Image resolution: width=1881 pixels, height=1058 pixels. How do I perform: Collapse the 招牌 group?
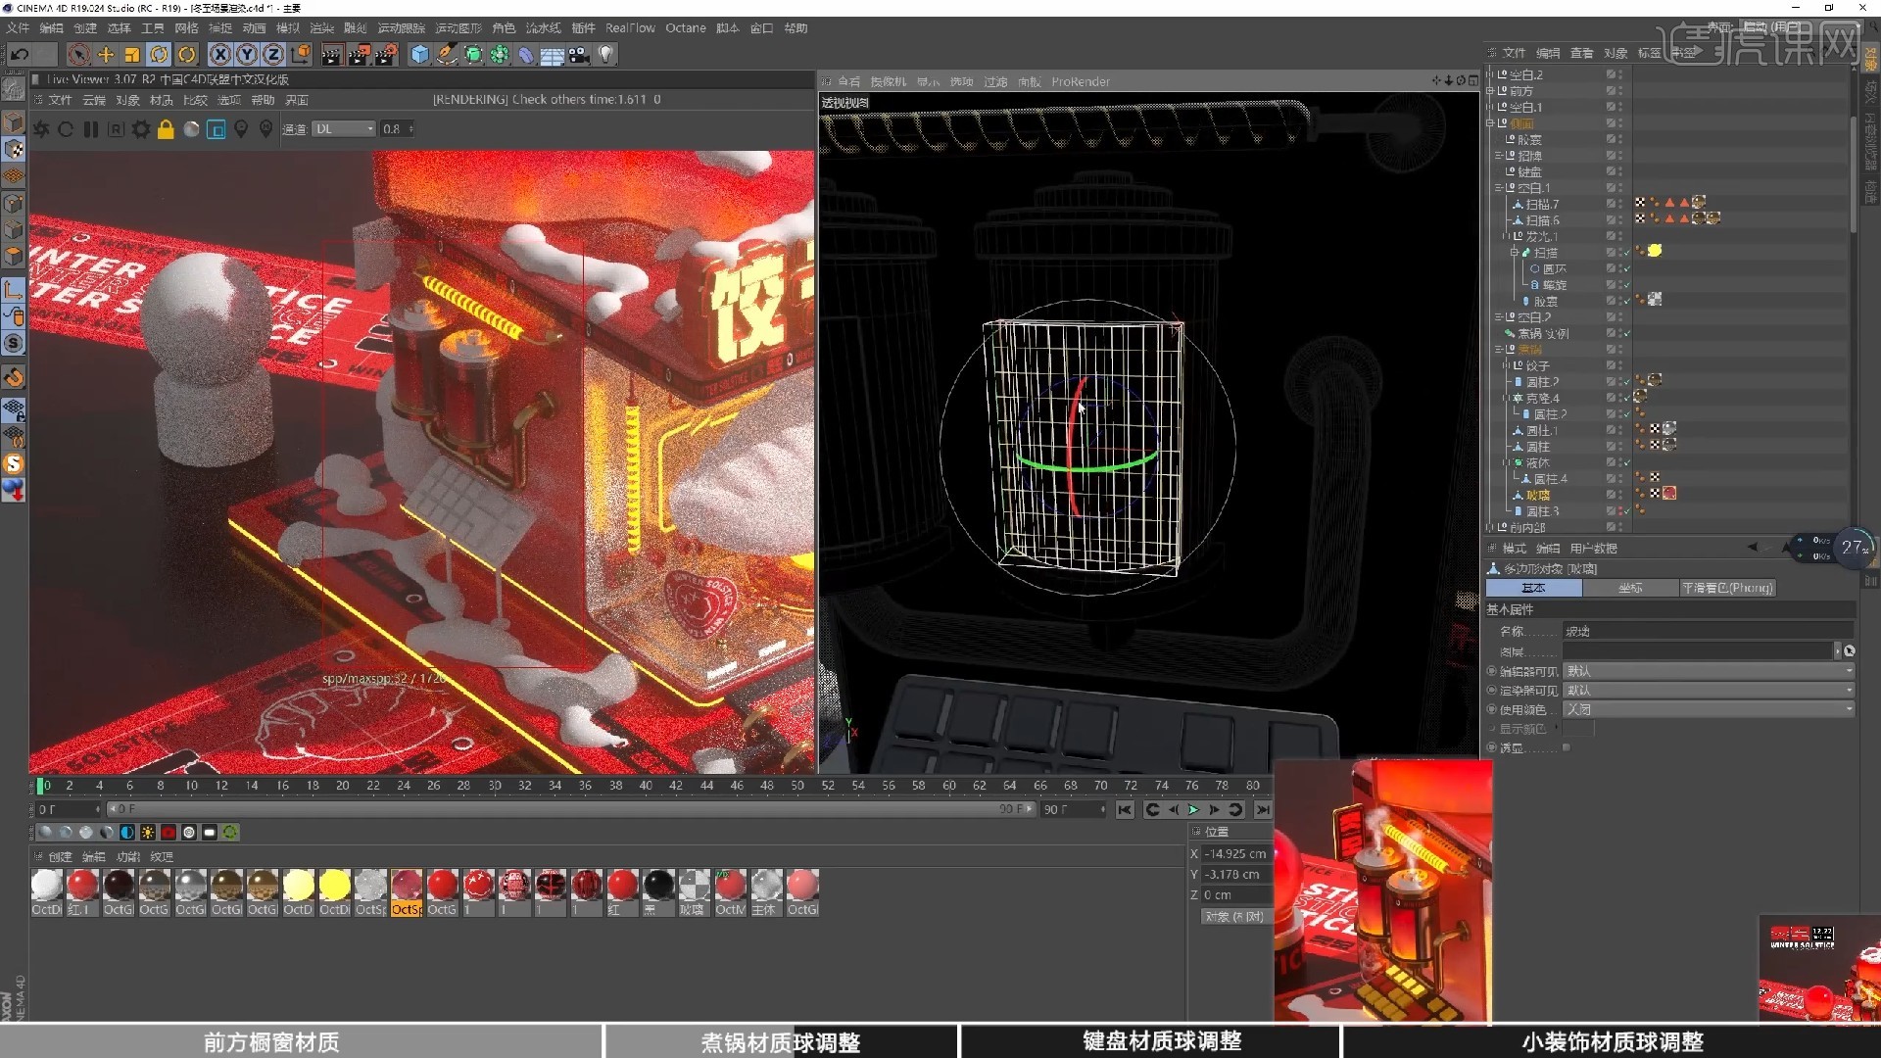pos(1499,156)
